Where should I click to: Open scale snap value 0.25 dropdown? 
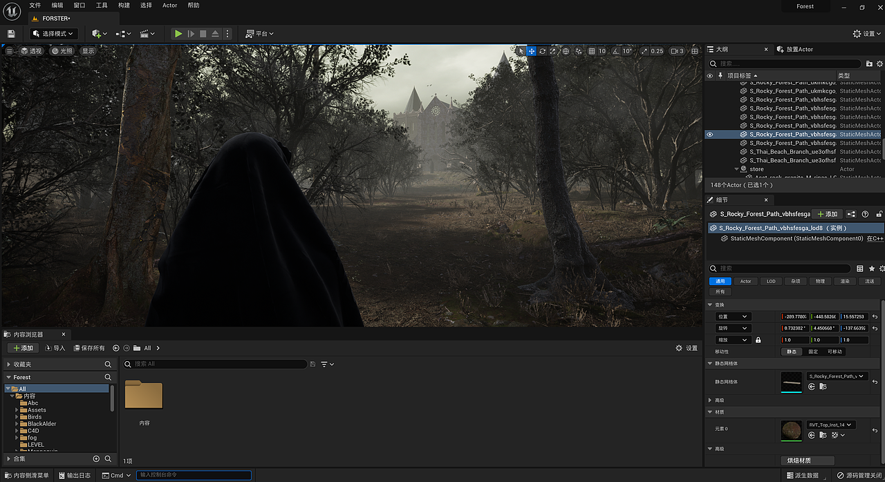[657, 51]
